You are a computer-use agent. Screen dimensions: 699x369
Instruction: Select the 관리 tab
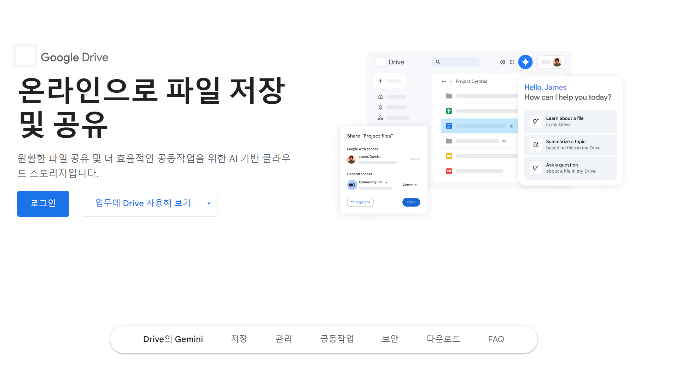coord(284,339)
